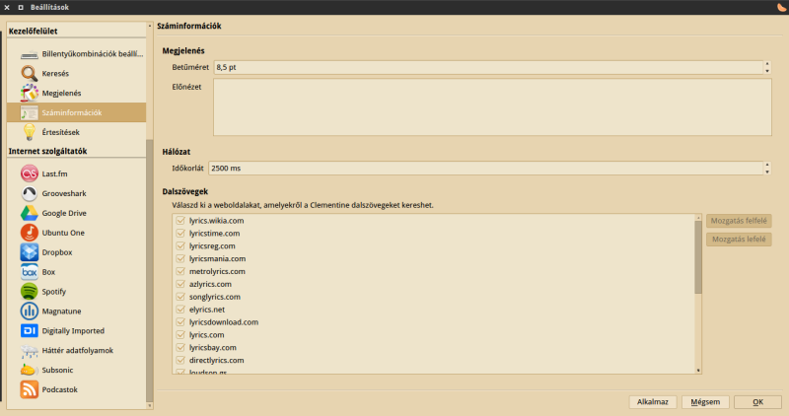Decrease Időkorlát timeout with down arrow
Screen dimensions: 789x416
click(x=767, y=172)
